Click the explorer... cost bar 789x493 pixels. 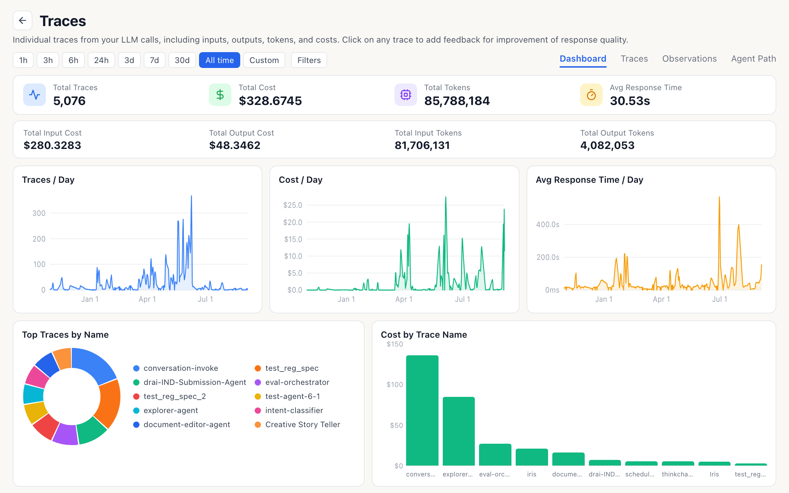(x=459, y=431)
